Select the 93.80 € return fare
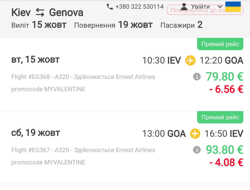The image size is (250, 190). [x=224, y=150]
